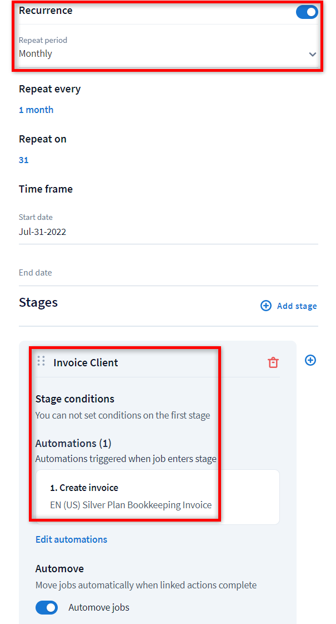This screenshot has height=624, width=336.
Task: Open the Repeat period dropdown
Action: tap(167, 53)
